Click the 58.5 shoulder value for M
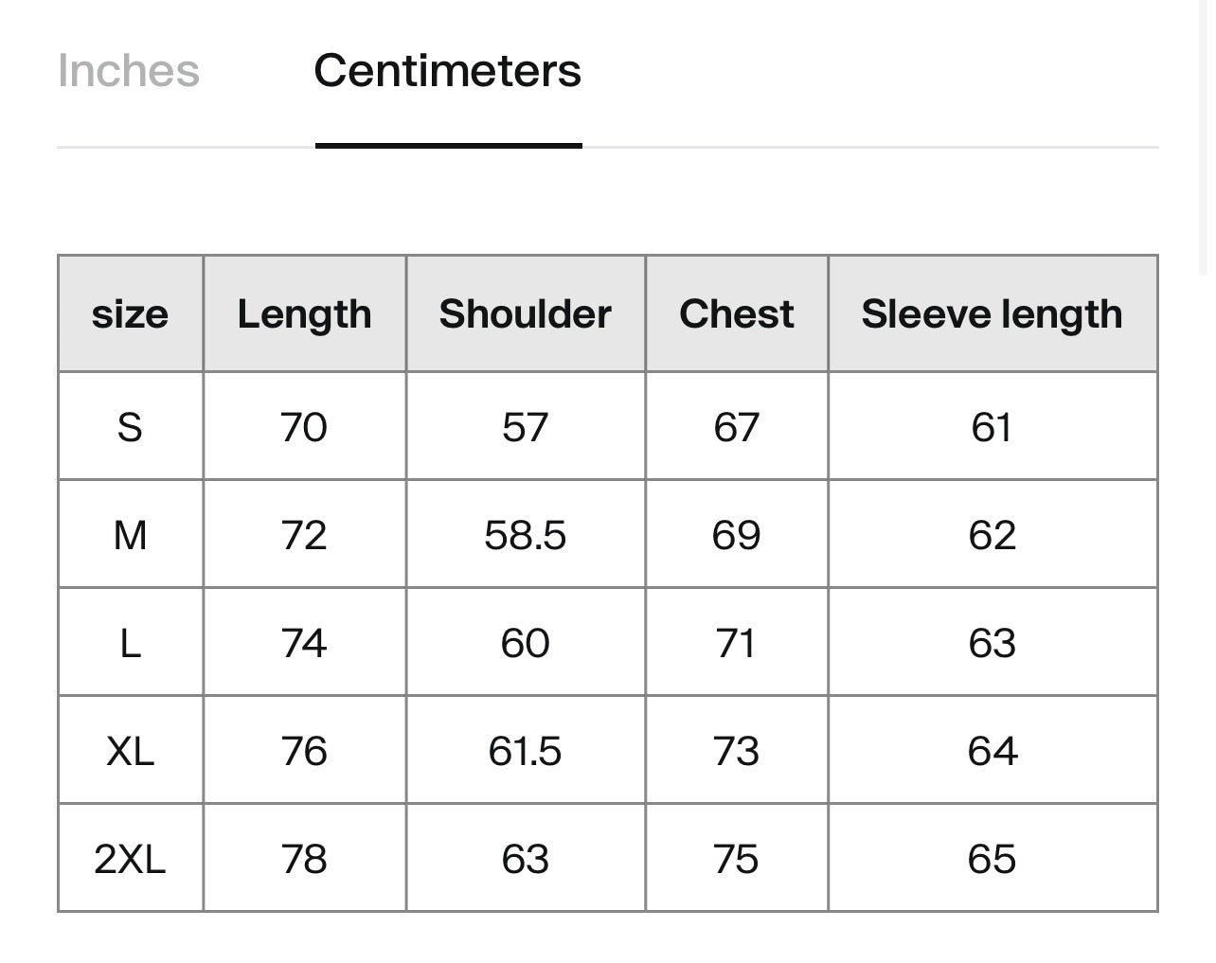1216x963 pixels. pos(525,535)
